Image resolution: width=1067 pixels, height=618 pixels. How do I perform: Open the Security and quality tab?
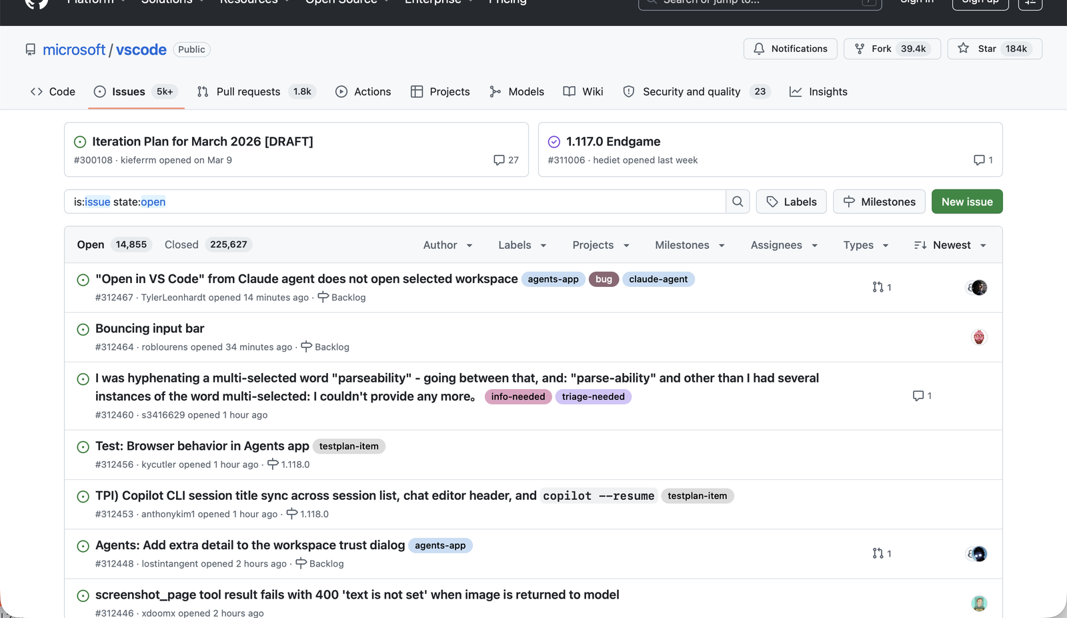pyautogui.click(x=692, y=91)
